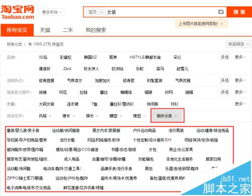Open related category 户外运动用品
Image resolution: width=252 pixels, height=196 pixels.
[144, 130]
